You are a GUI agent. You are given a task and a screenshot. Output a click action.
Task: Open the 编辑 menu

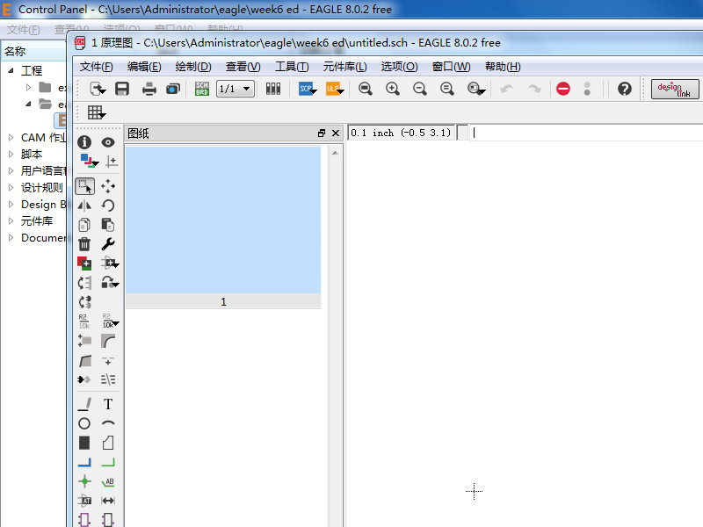144,67
